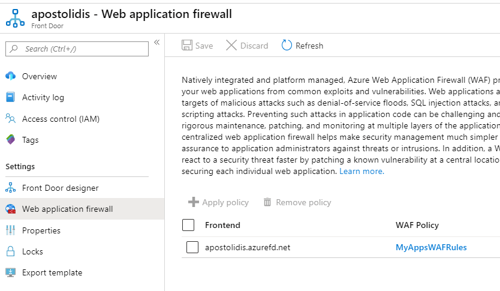Screen dimensions: 500x291
Task: Click the Overview cloud icon
Action: click(x=11, y=76)
